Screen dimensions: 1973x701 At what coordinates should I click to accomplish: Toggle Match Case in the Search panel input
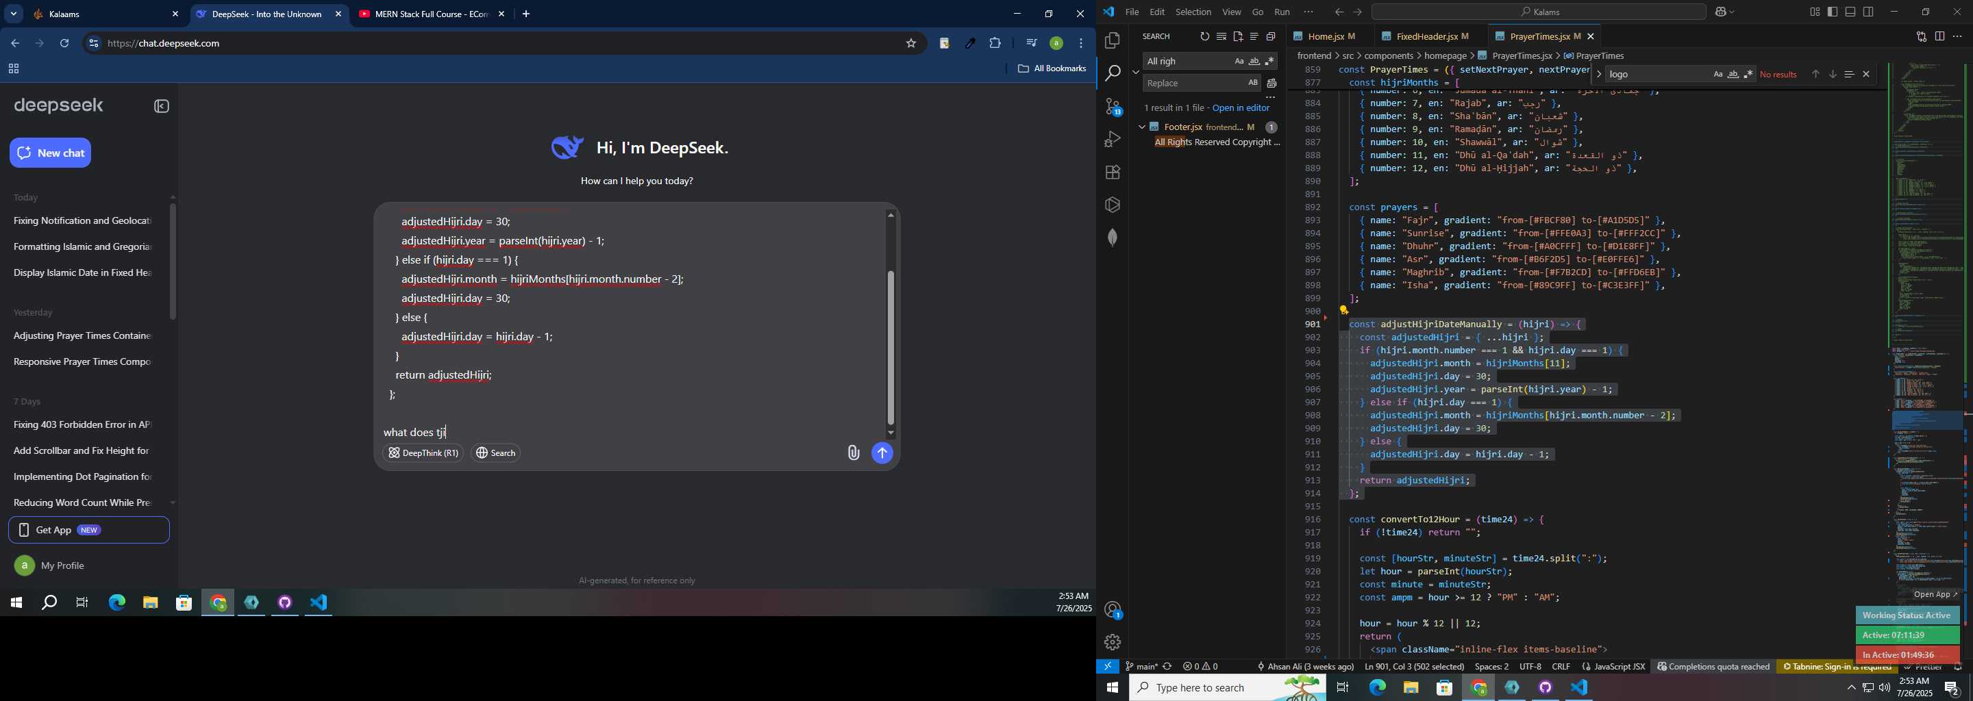(x=1239, y=61)
